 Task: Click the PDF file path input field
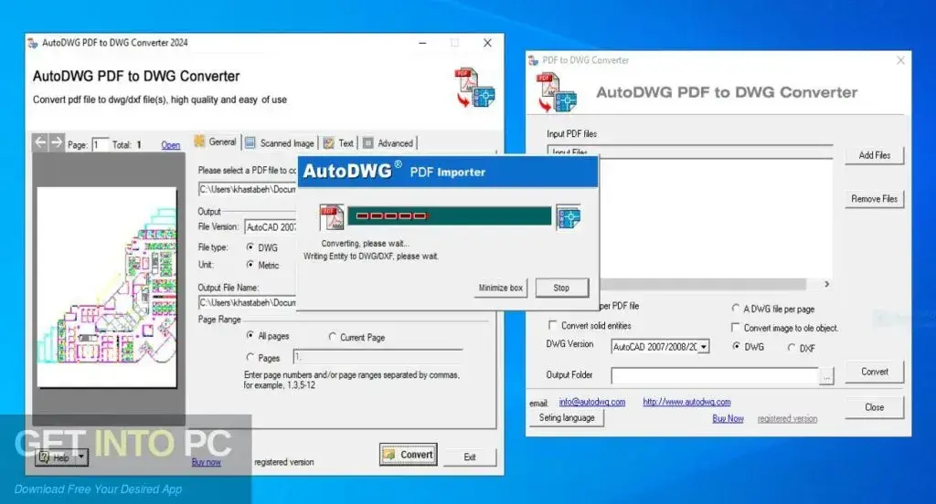pos(247,189)
